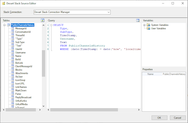Select the IconURL column

click(x=20, y=84)
